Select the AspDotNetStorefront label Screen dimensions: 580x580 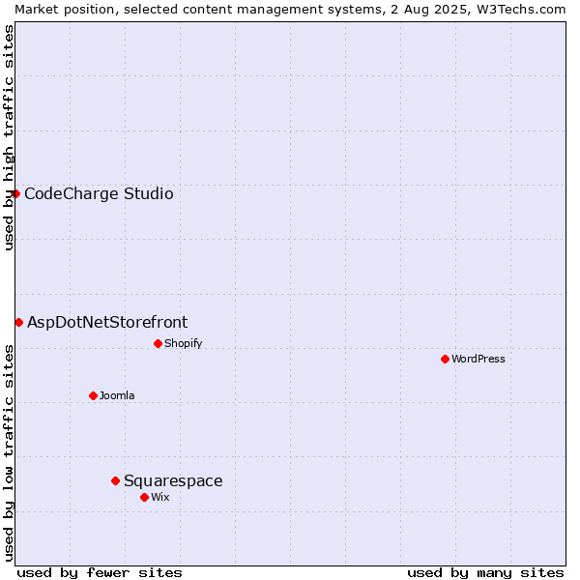pos(107,323)
